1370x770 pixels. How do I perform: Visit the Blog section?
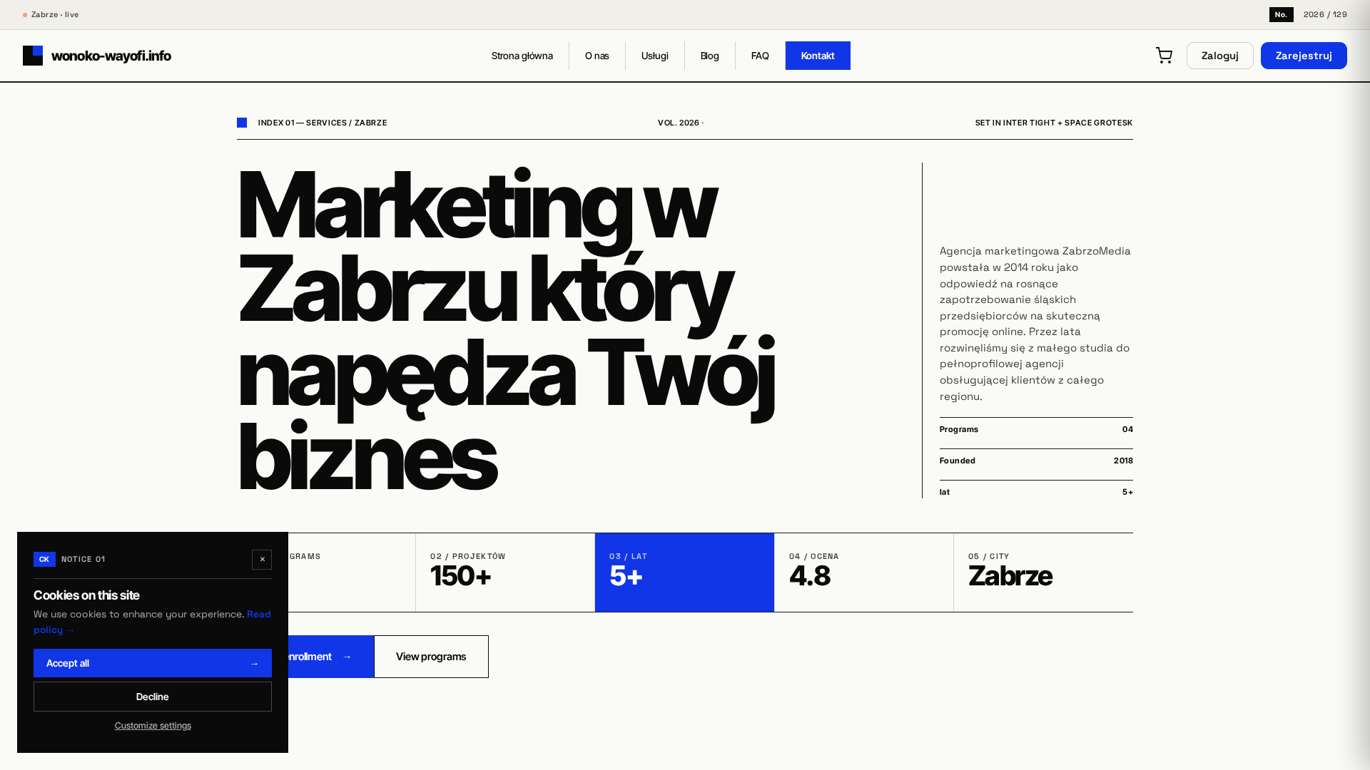point(710,56)
